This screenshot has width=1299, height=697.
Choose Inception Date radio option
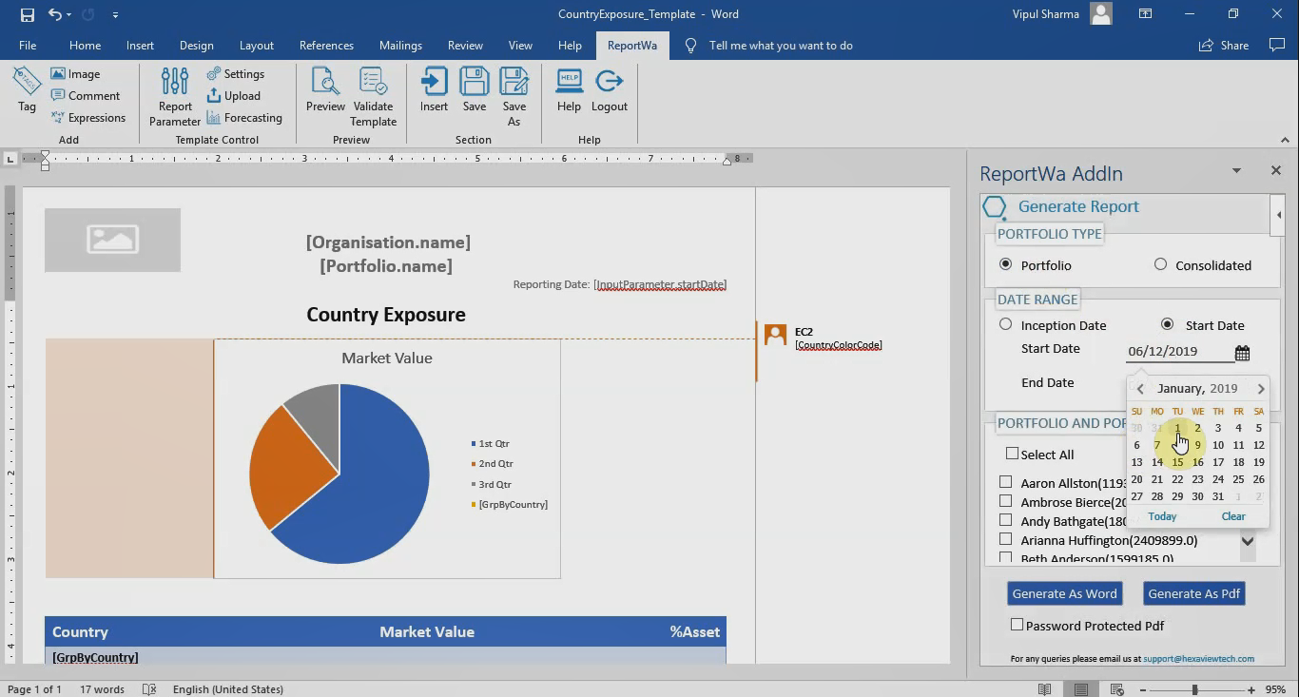1005,324
